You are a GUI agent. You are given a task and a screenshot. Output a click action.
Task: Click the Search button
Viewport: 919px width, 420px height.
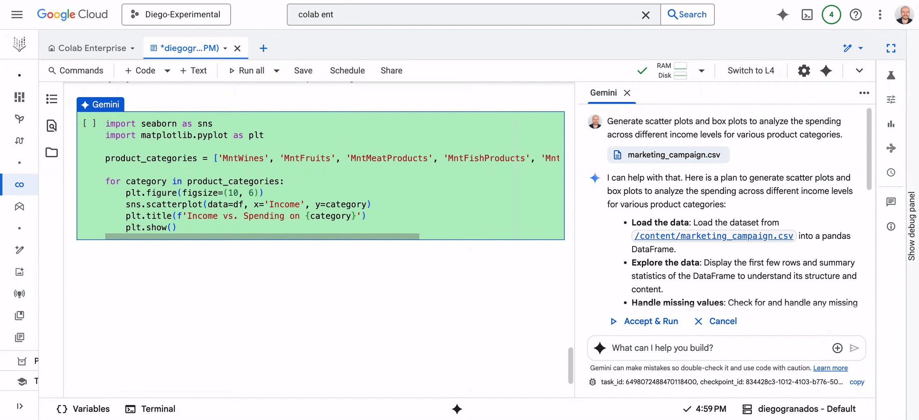687,15
